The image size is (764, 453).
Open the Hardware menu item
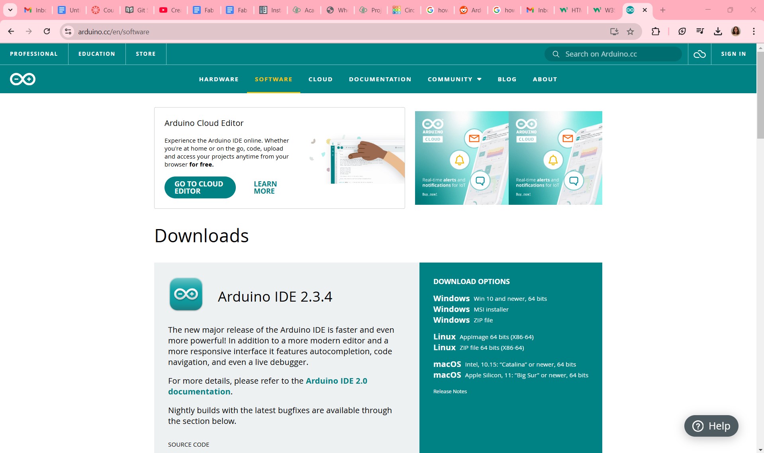pos(219,79)
